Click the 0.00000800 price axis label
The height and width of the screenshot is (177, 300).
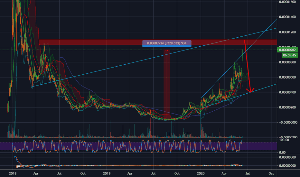pos(287,62)
